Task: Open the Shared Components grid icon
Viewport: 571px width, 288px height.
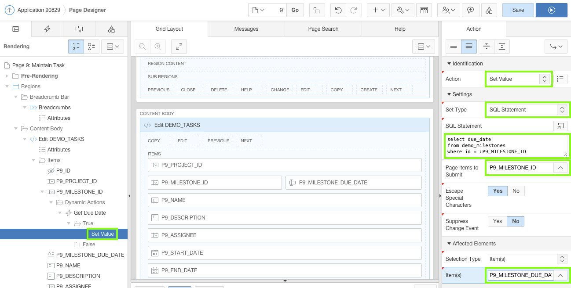Action: click(x=424, y=10)
